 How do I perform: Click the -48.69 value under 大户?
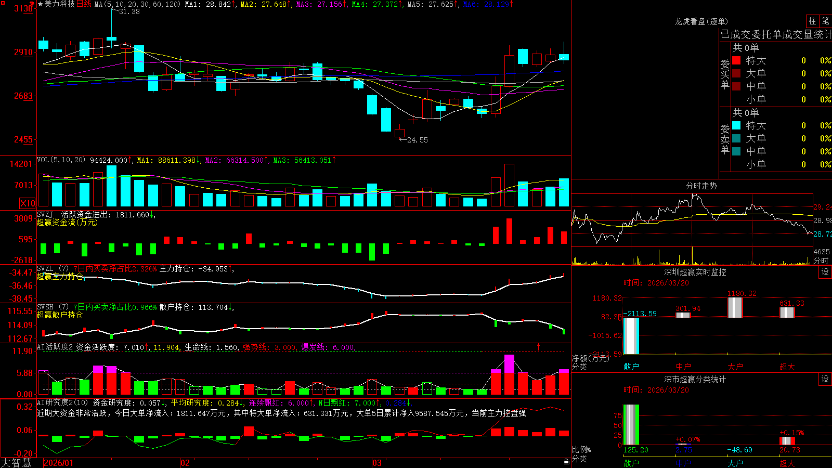coord(740,450)
